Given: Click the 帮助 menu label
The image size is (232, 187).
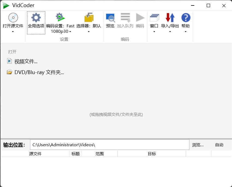Looking at the screenshot, I should tap(186, 26).
